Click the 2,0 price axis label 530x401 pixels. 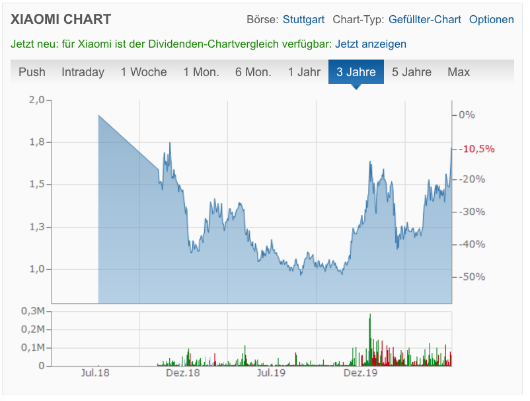point(36,100)
